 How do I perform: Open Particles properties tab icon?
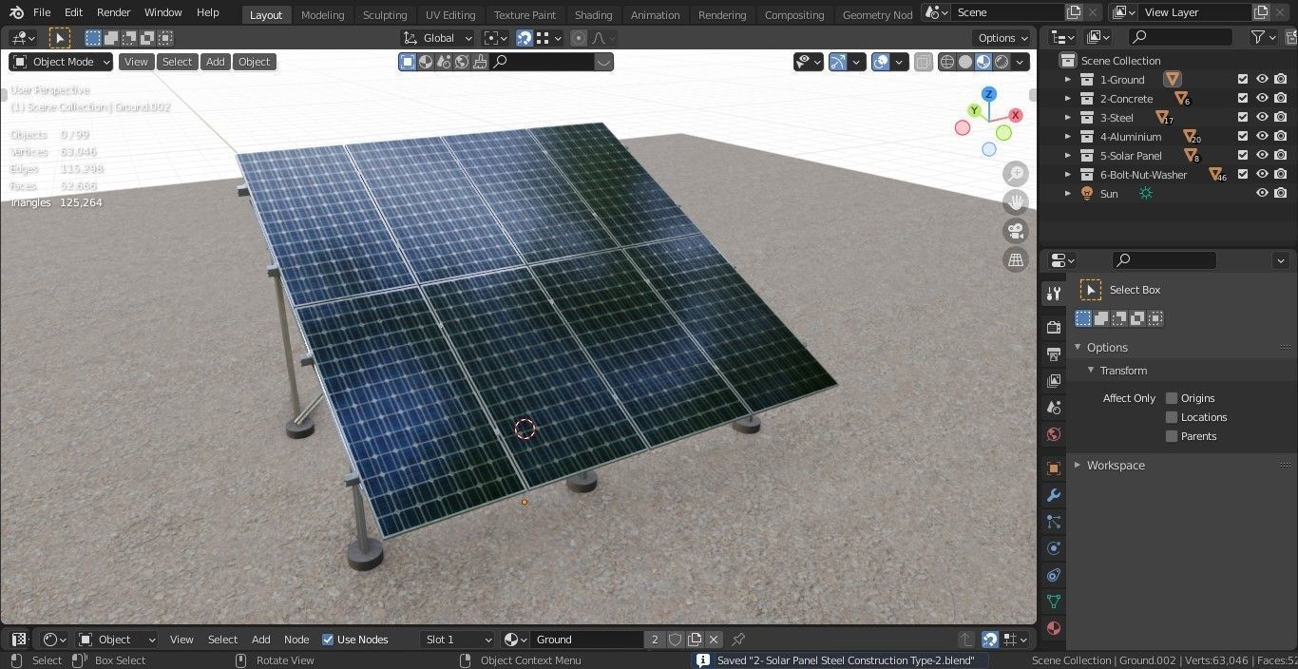[x=1053, y=522]
